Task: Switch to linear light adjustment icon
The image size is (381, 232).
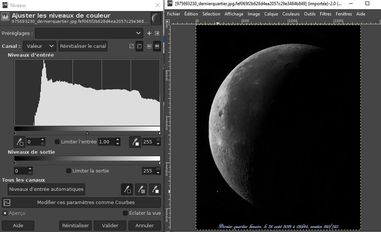Action: click(132, 46)
